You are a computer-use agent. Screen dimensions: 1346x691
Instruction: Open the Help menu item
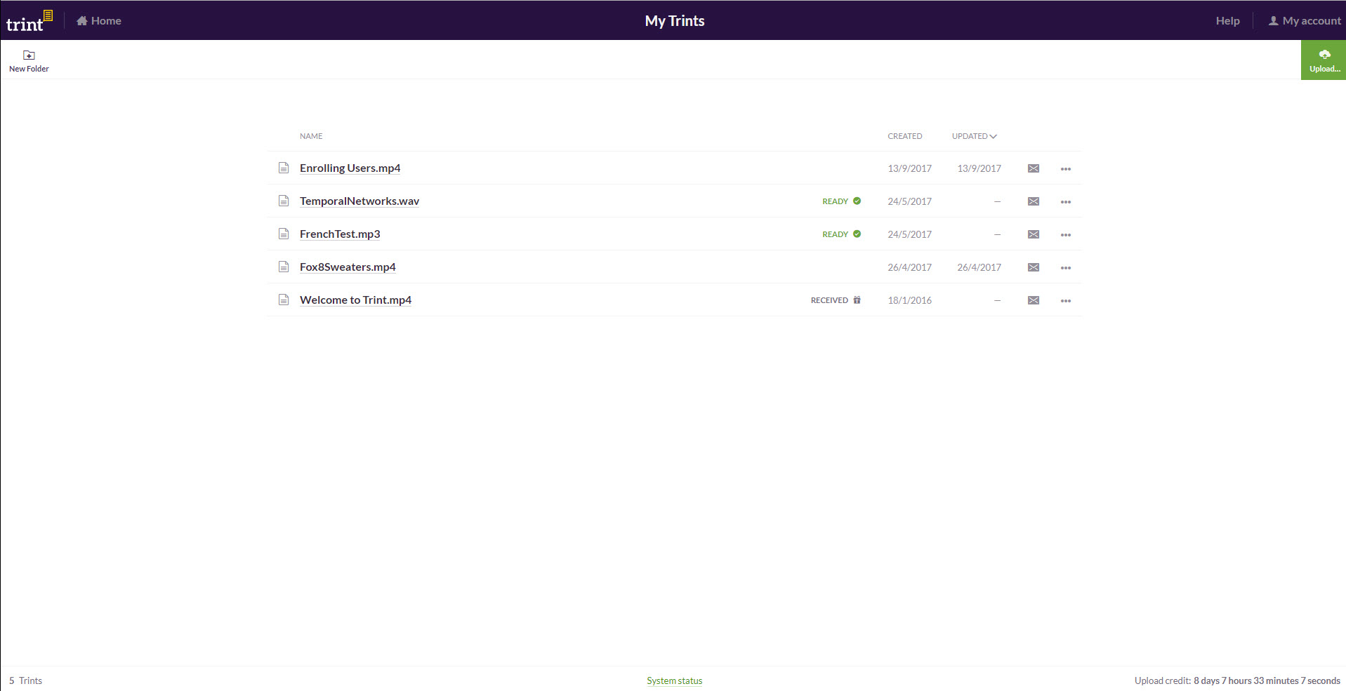pyautogui.click(x=1227, y=21)
